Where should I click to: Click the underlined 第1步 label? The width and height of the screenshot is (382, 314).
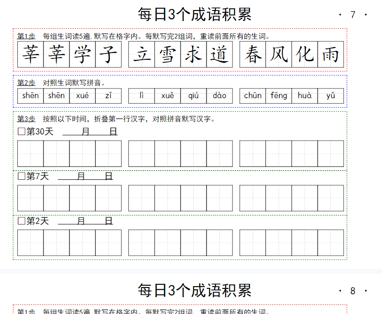pos(26,37)
